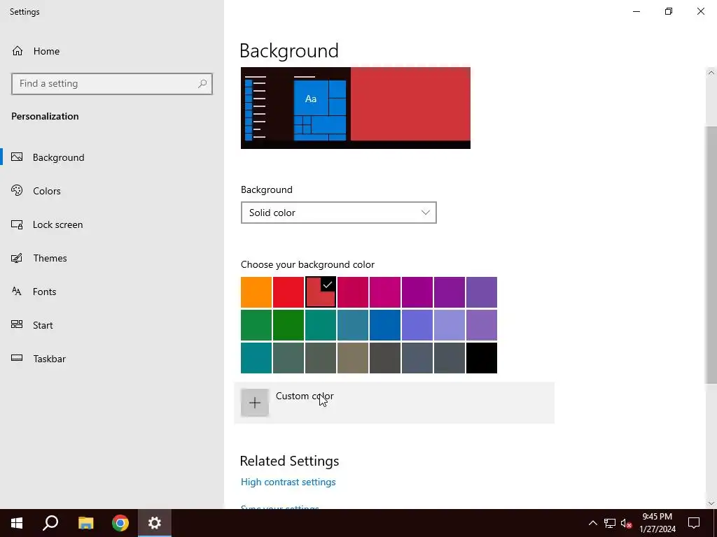Click the muted volume icon in tray
This screenshot has width=717, height=537.
(x=626, y=523)
